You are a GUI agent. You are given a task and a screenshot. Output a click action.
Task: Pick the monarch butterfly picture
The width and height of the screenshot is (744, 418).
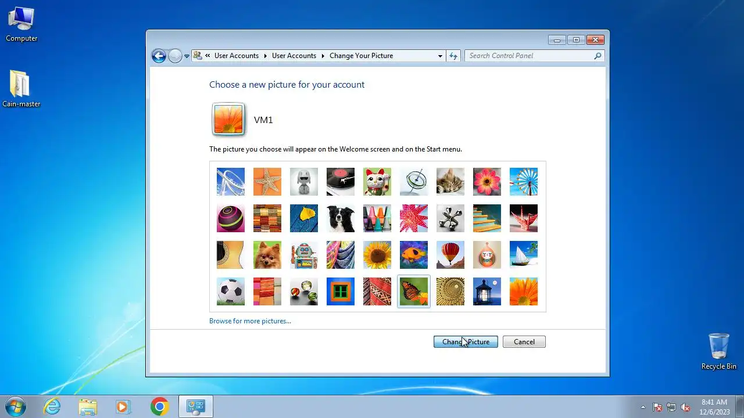[414, 291]
